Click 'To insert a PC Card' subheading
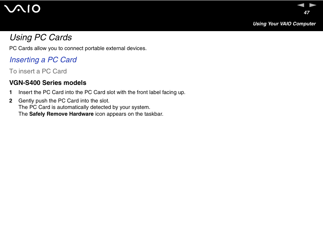This screenshot has height=228, width=323. (x=38, y=71)
